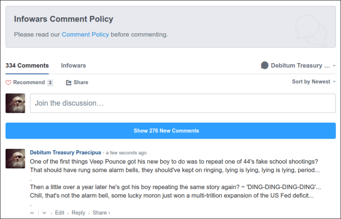Click into the Join the discussion field
Viewport: 341px width, 219px height.
(182, 103)
